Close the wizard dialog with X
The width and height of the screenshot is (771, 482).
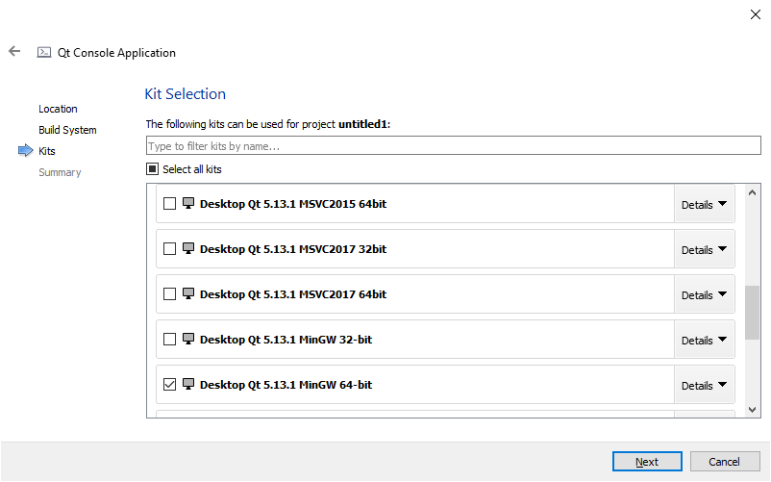756,14
